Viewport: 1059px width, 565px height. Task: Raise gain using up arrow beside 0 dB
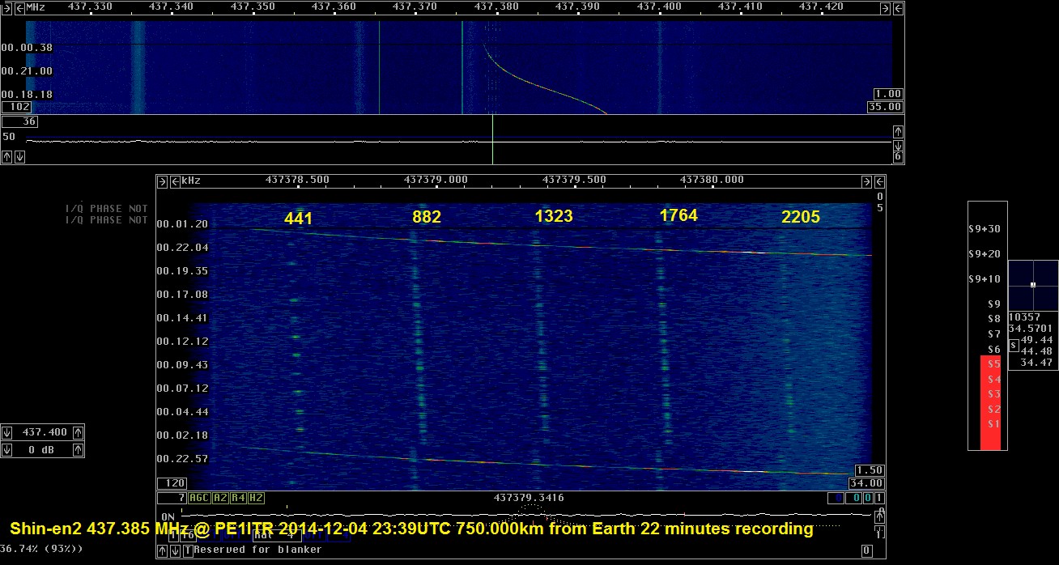click(79, 450)
